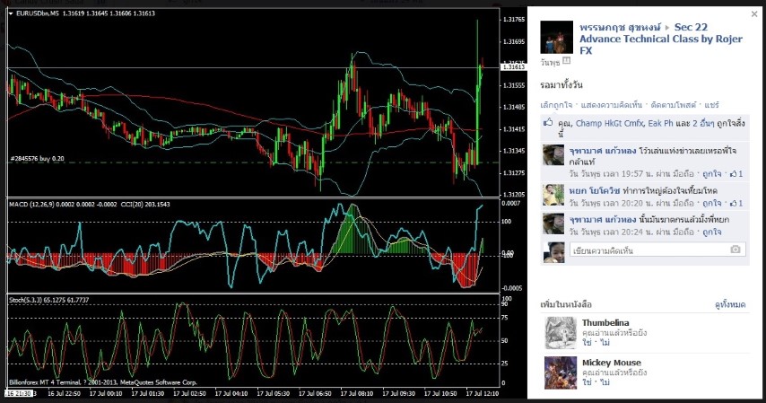Click the EURUSDbn,M5 chart symbol dropdown arrow
Viewport: 766px width, 403px height.
(x=11, y=13)
